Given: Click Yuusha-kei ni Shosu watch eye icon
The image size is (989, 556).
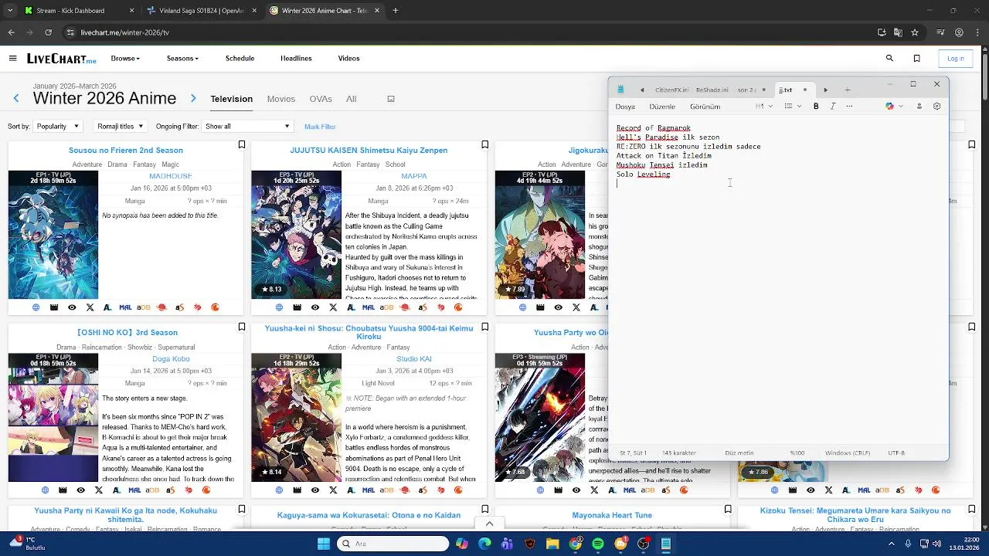Looking at the screenshot, I should (315, 490).
